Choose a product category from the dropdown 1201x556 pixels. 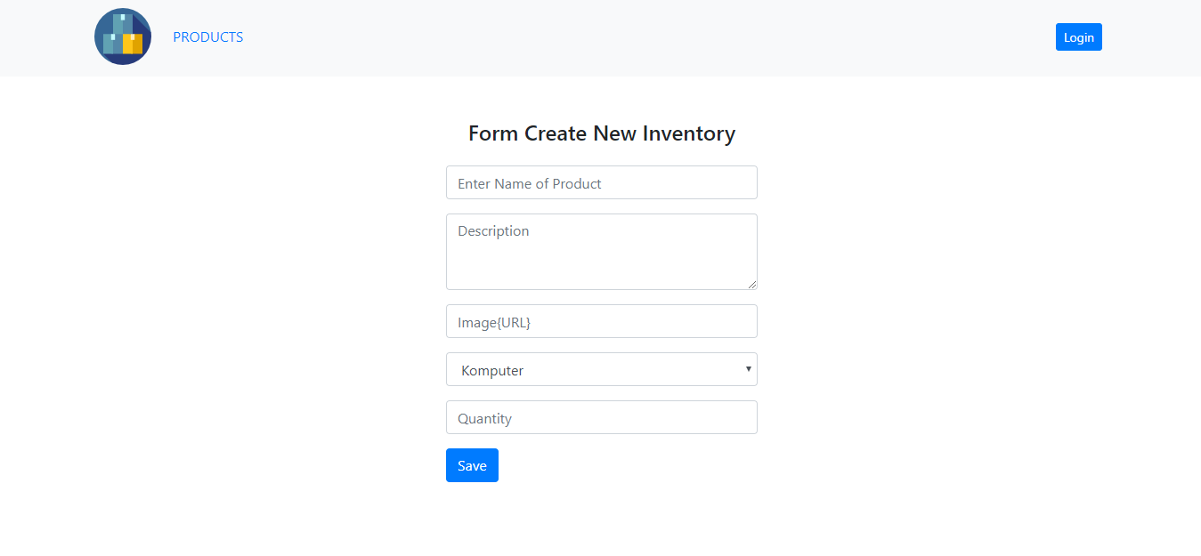(602, 369)
